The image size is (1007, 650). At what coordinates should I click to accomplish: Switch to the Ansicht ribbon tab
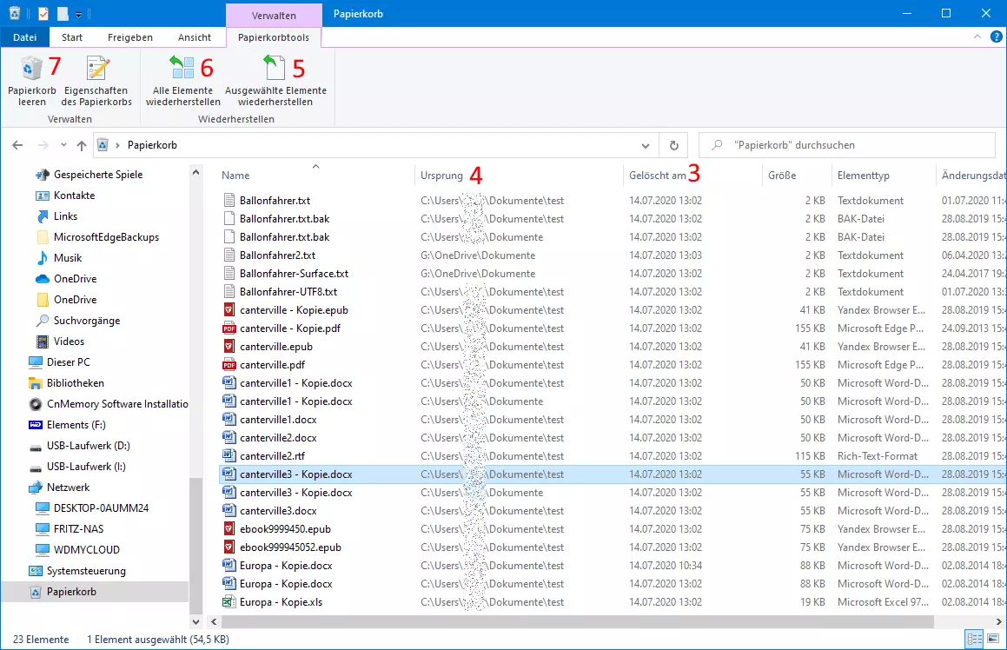tap(195, 37)
